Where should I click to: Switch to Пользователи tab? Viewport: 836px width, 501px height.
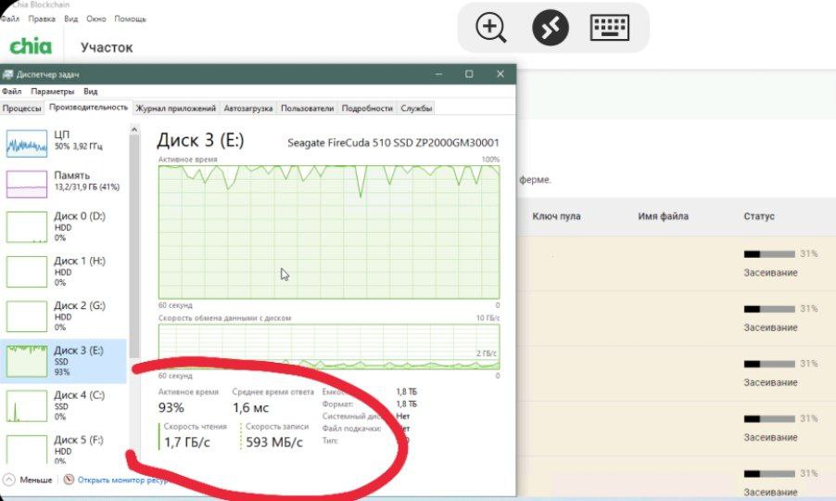click(307, 109)
